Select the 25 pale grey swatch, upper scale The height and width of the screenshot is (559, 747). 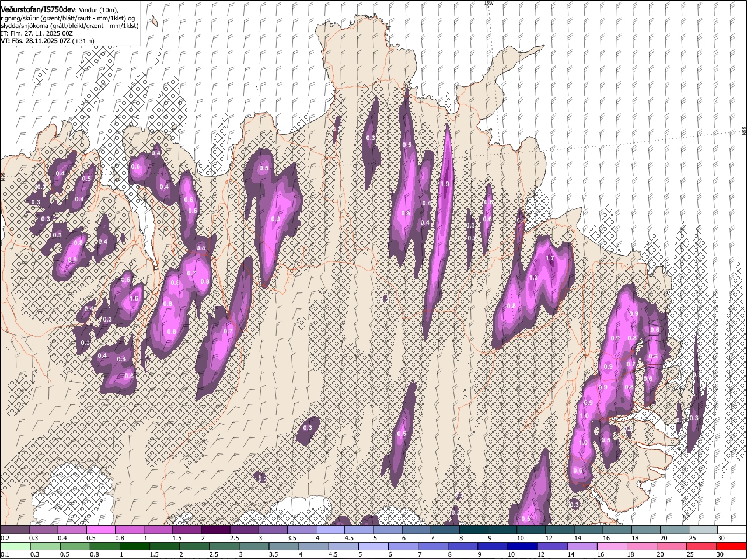pos(704,529)
